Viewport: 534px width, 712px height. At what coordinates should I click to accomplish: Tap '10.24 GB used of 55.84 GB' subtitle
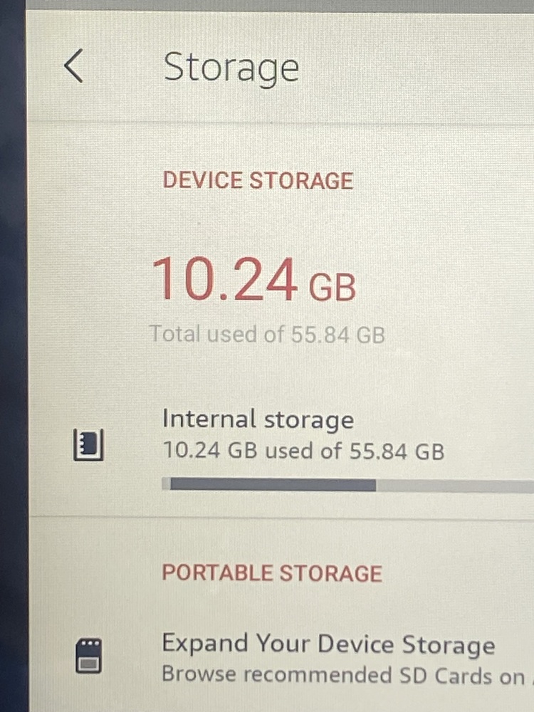(303, 451)
